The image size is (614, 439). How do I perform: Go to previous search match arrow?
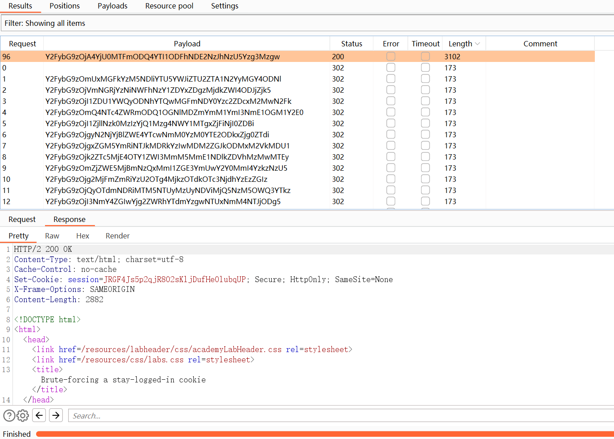(x=39, y=415)
